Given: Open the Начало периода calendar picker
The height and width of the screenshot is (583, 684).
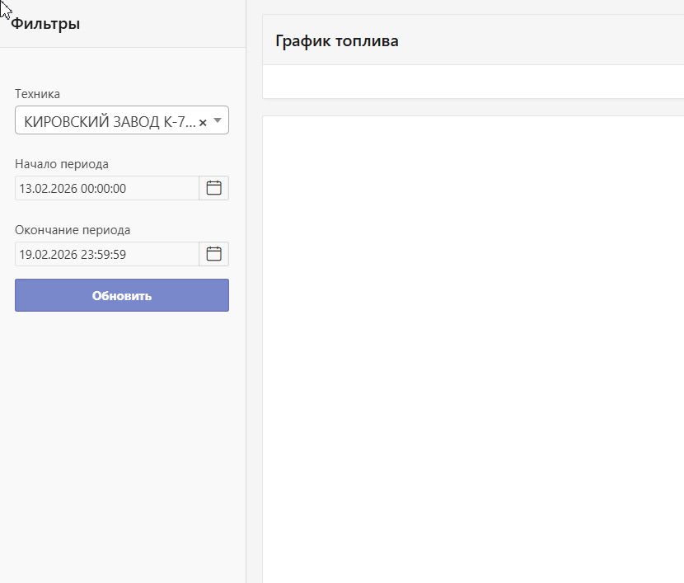Looking at the screenshot, I should (213, 188).
